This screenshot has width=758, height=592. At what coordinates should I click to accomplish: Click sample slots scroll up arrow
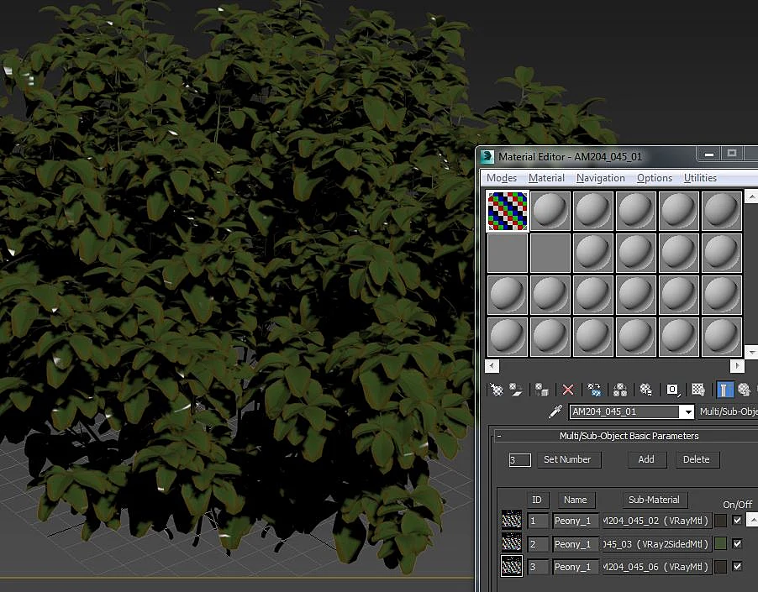(751, 197)
